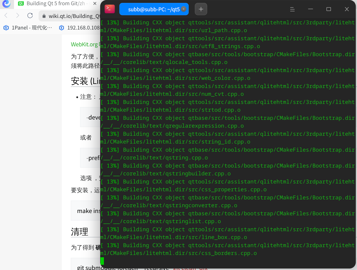Image resolution: width=357 pixels, height=270 pixels.
Task: Click the '-deve' code snippet on wiki page
Action: click(x=90, y=117)
